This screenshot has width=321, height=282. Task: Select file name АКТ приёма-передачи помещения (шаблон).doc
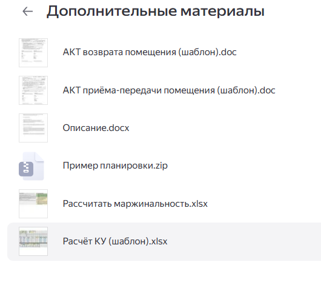click(169, 90)
